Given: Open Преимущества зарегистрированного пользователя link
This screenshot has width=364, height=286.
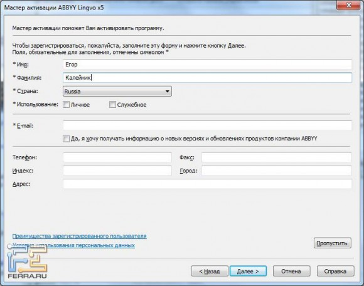Looking at the screenshot, I should coord(80,236).
